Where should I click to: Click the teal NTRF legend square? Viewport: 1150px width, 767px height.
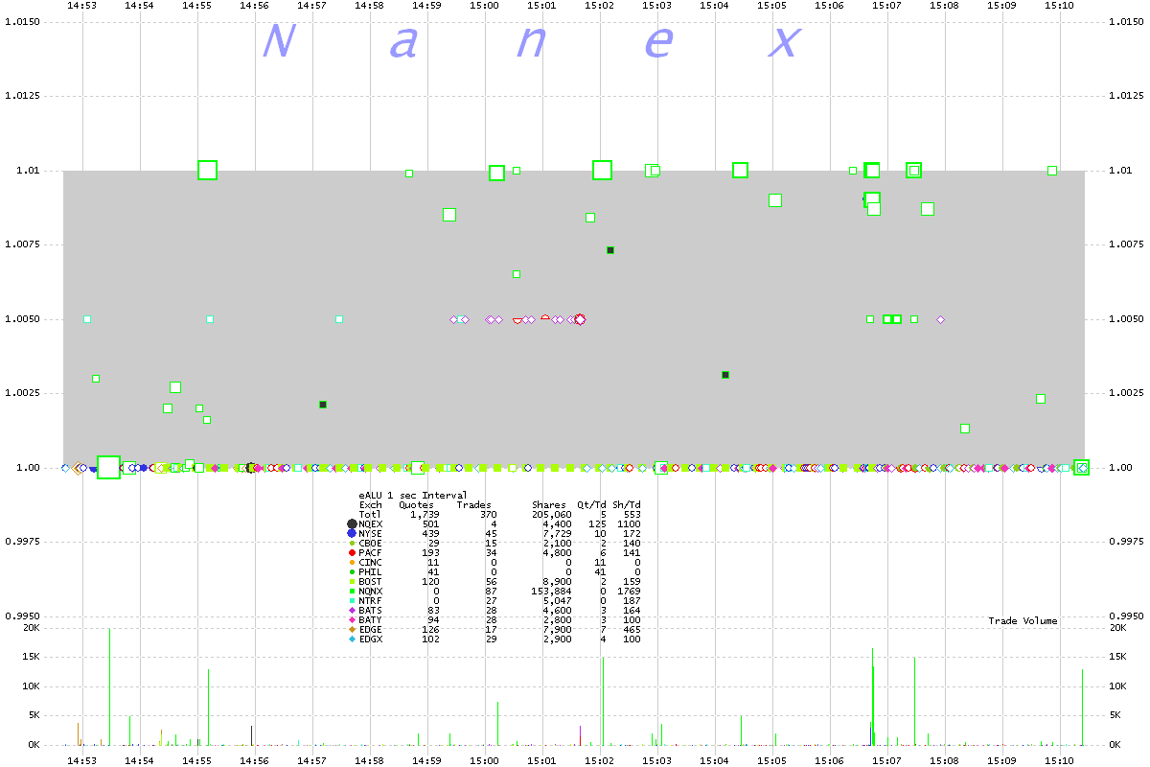pos(352,600)
